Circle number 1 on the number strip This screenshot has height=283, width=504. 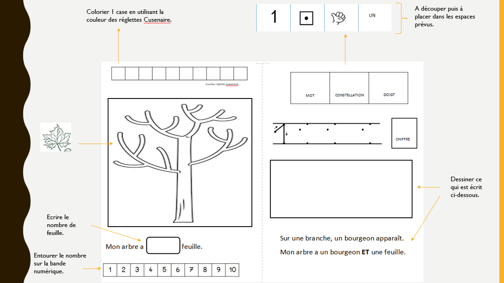click(x=110, y=270)
